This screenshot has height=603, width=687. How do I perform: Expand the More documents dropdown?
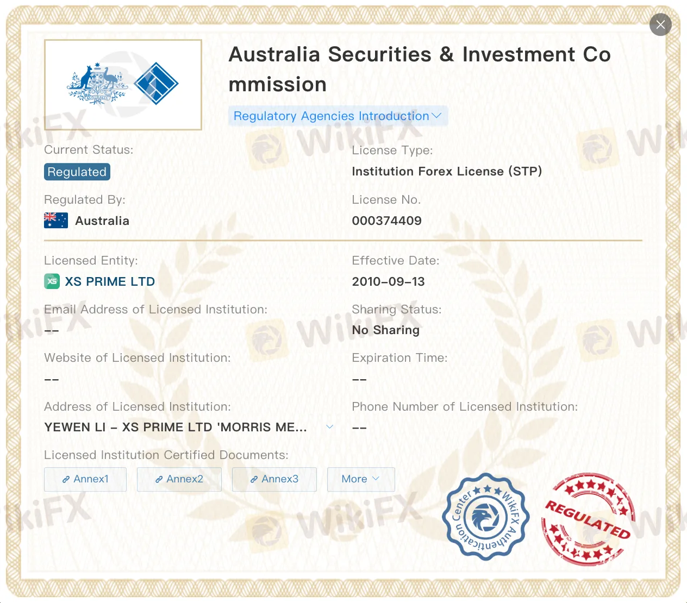click(361, 479)
